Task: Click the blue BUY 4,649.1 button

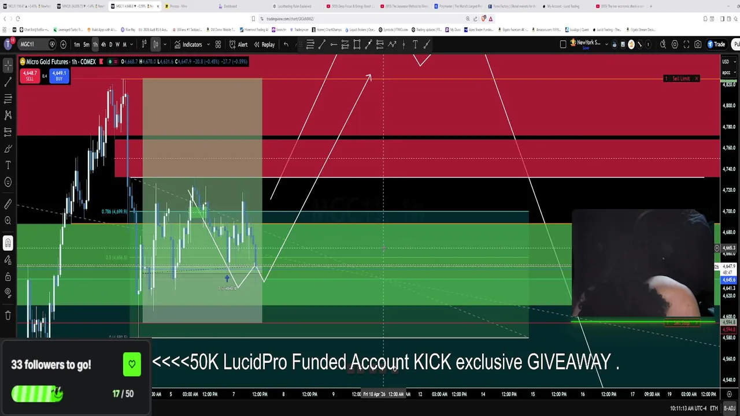Action: [59, 76]
